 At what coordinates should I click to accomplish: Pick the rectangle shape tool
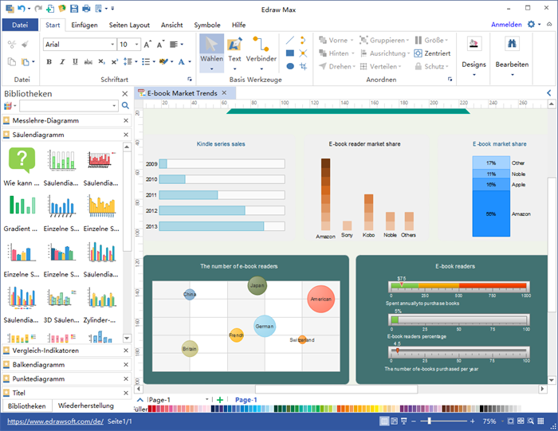(290, 53)
